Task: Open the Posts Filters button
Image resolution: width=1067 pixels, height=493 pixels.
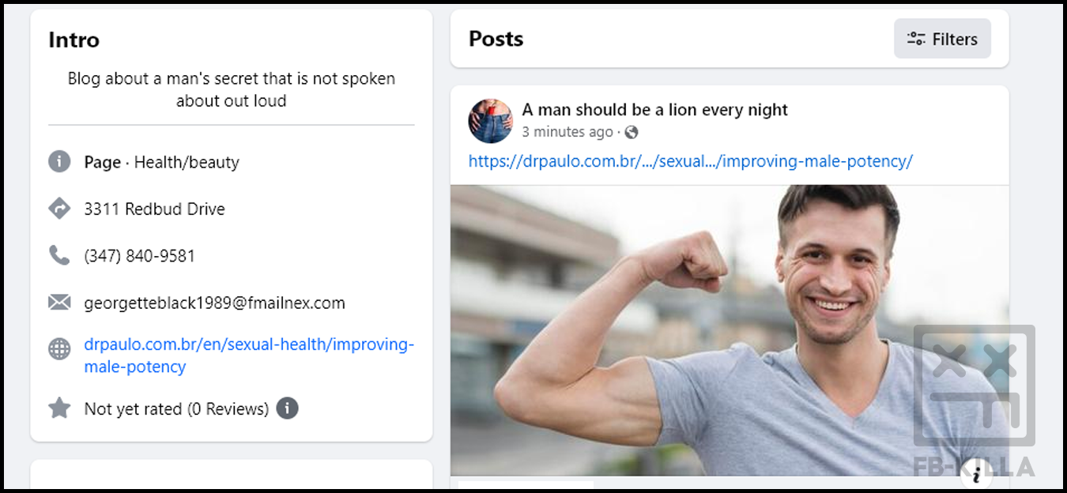Action: pyautogui.click(x=942, y=39)
